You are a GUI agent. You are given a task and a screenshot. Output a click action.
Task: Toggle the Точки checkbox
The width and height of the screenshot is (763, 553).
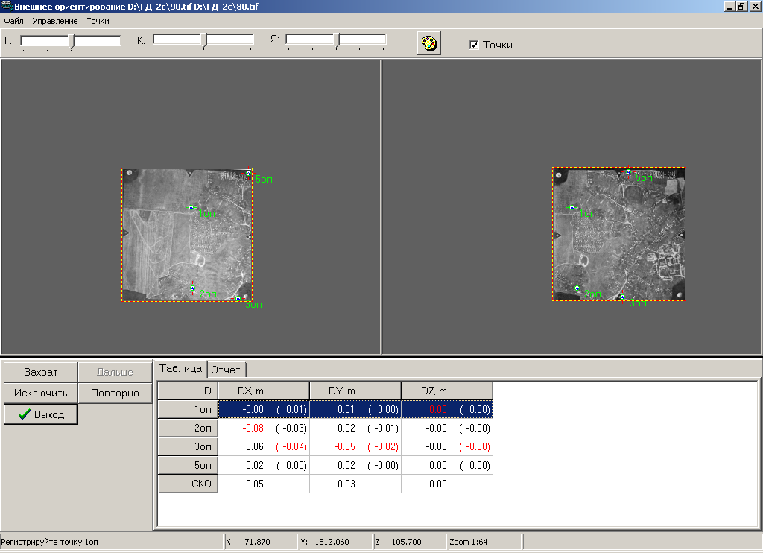click(x=474, y=45)
